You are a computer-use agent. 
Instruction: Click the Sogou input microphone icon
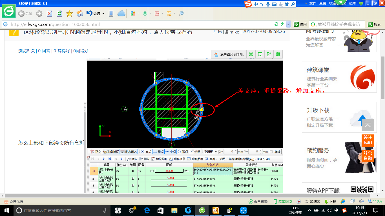point(268,4)
